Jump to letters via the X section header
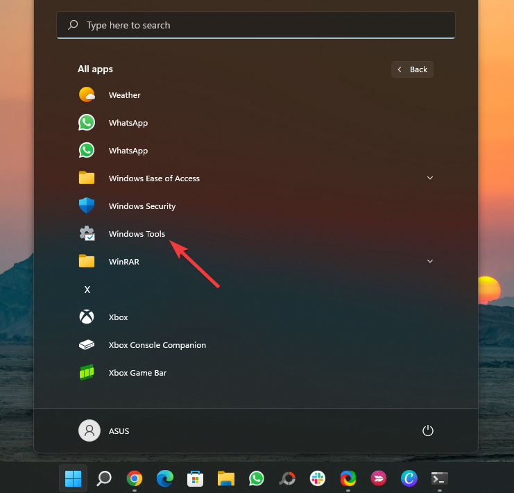 click(87, 290)
